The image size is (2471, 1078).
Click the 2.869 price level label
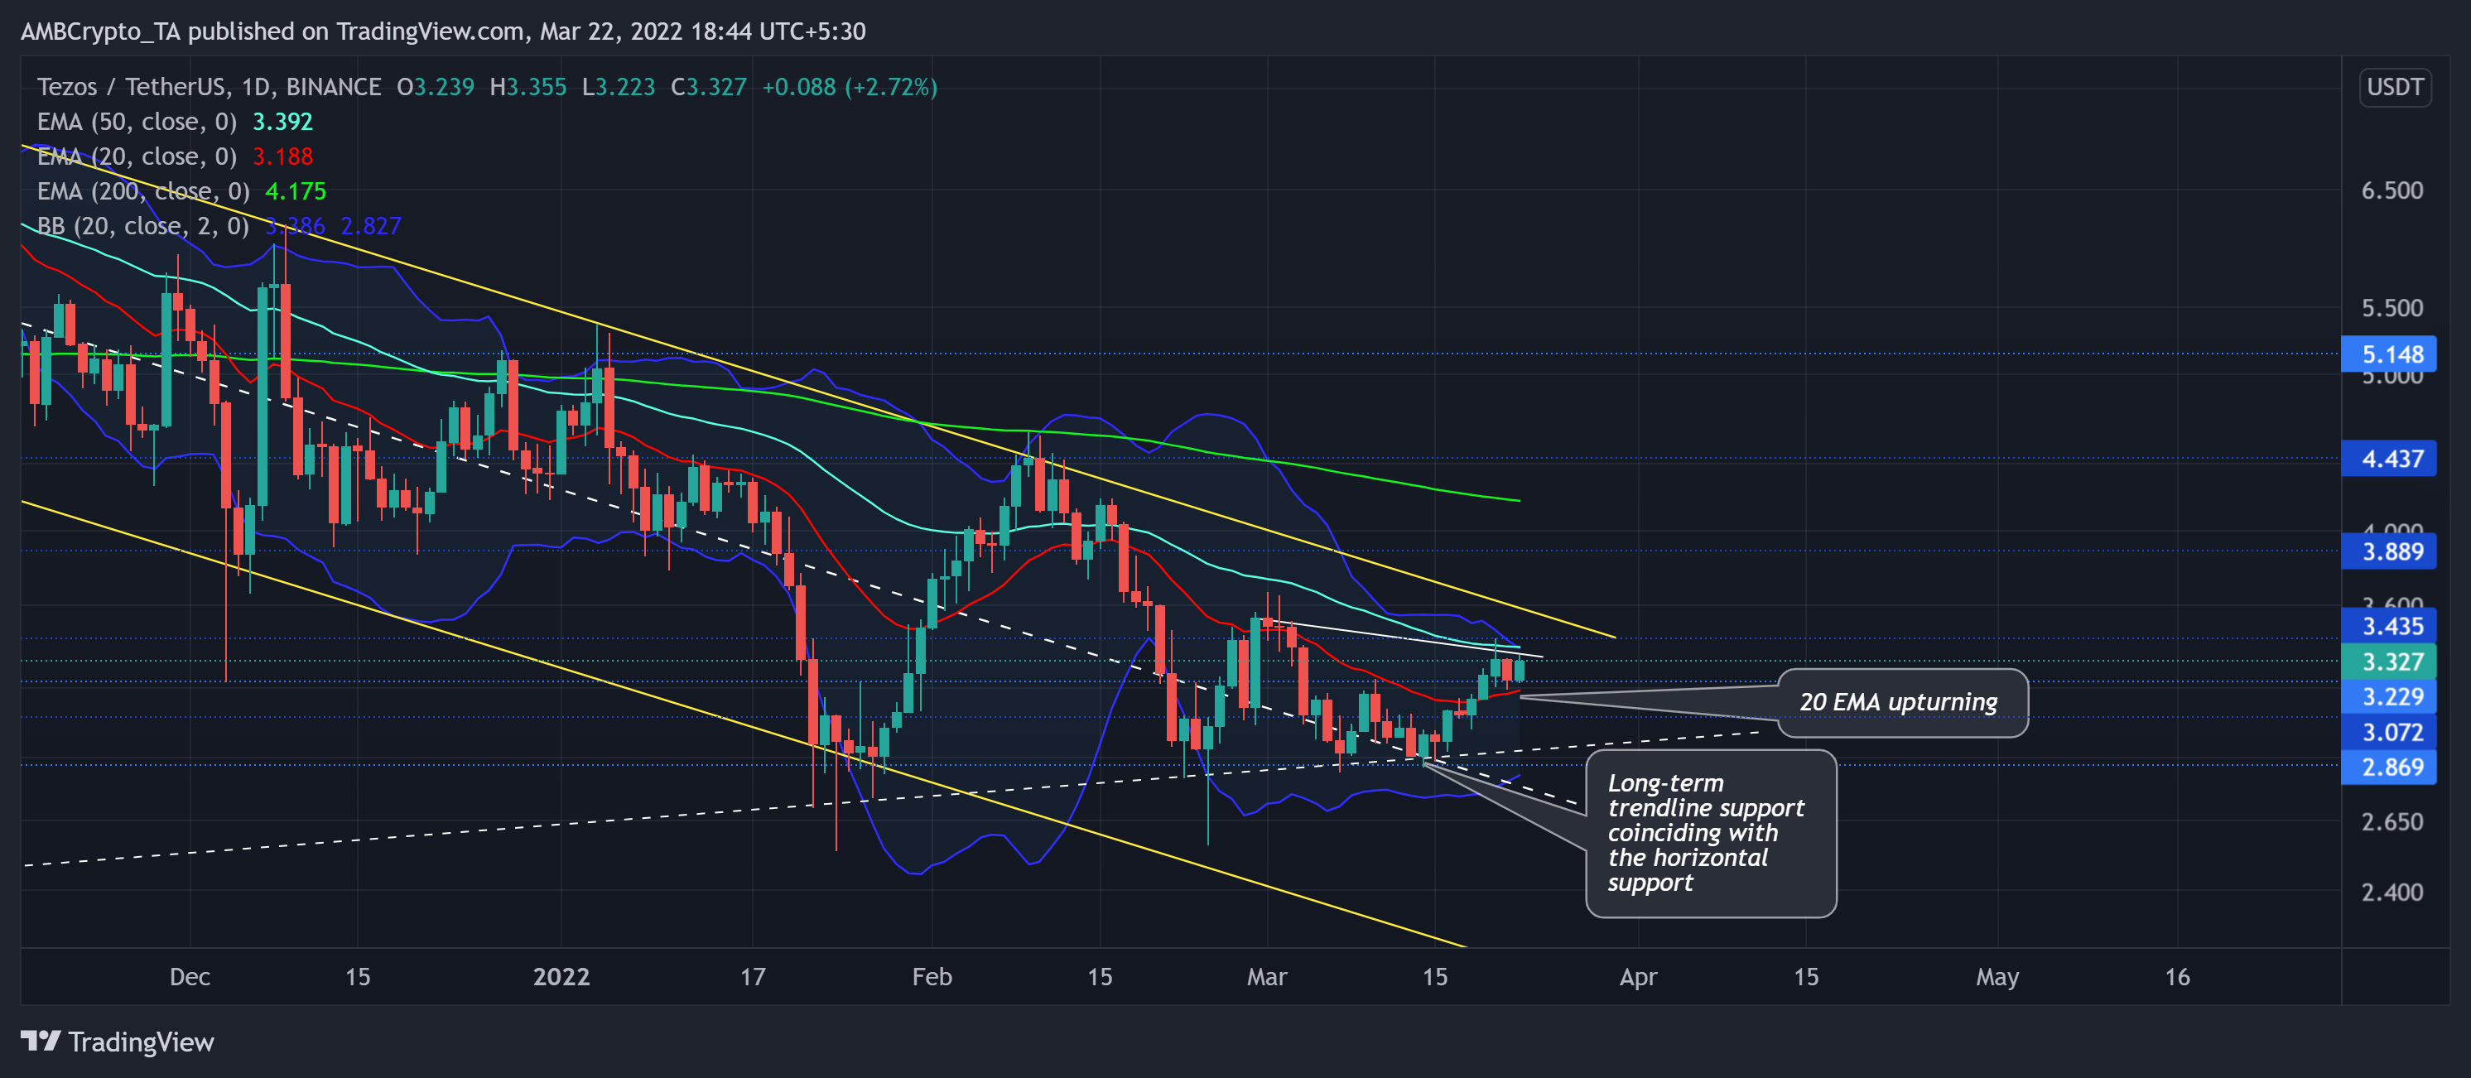2388,768
